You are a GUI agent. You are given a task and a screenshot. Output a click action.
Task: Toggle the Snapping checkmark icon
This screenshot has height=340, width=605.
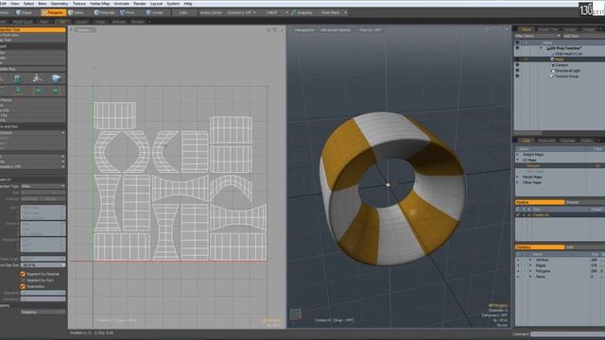click(x=294, y=12)
